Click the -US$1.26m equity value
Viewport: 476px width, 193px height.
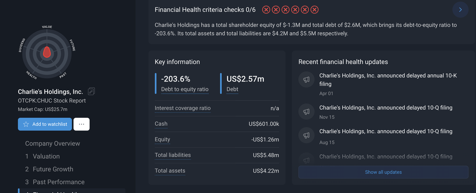coord(265,140)
